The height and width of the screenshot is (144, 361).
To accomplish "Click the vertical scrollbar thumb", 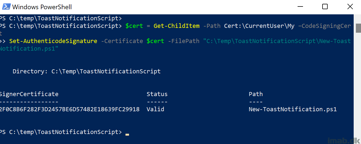I will [x=358, y=28].
